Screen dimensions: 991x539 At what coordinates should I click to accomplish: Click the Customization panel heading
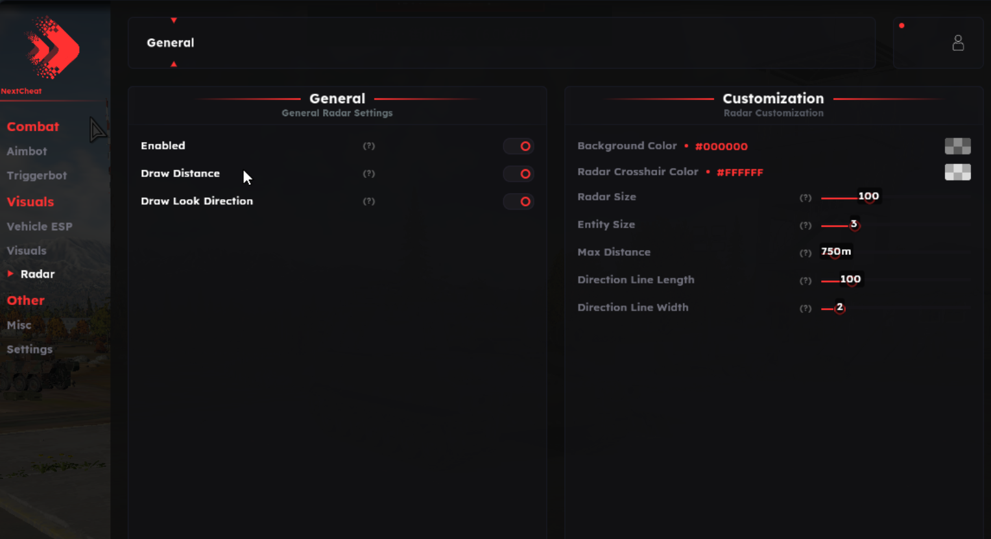pos(773,99)
